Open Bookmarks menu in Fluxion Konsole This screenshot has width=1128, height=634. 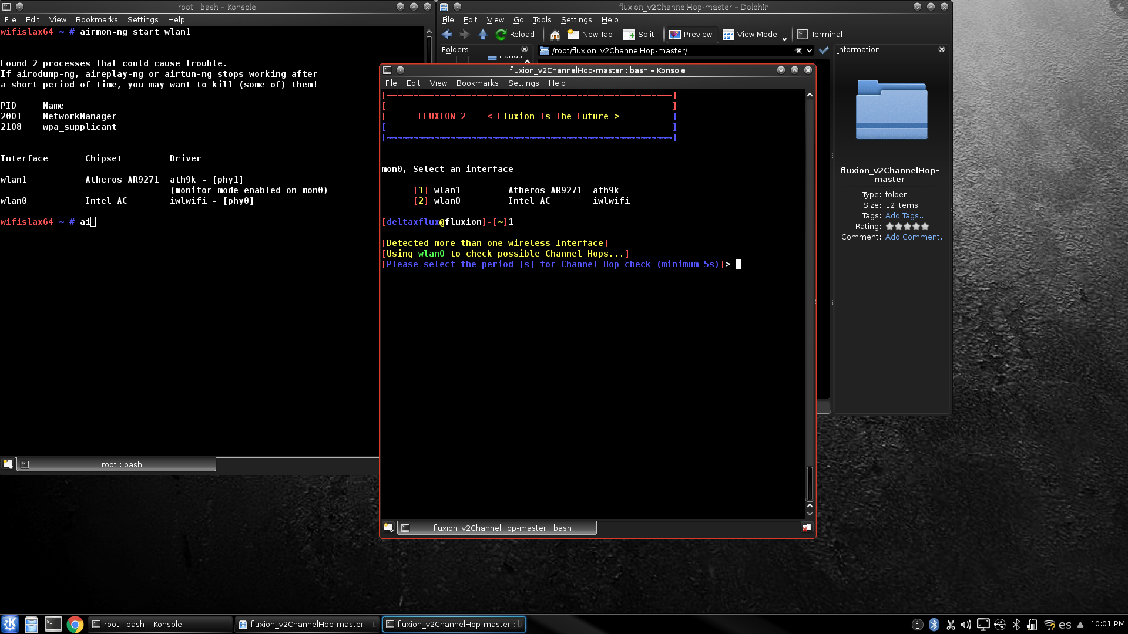477,83
